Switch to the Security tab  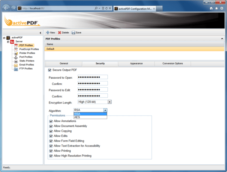click(100, 64)
